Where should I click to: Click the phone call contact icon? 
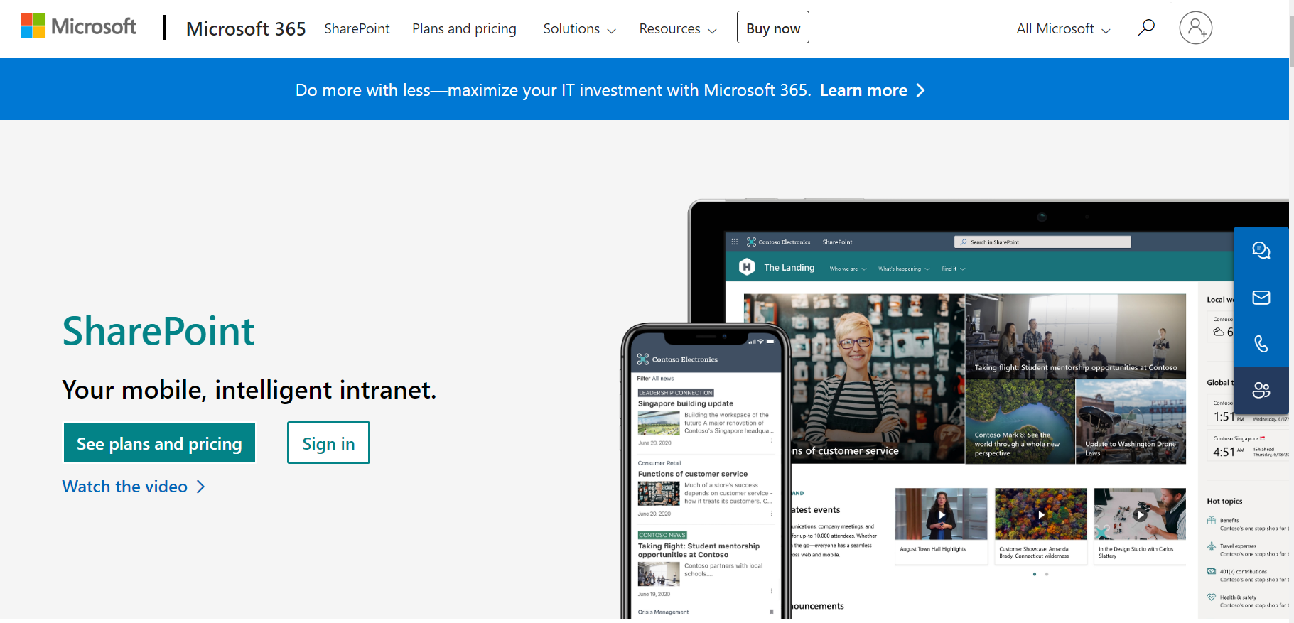coord(1261,344)
